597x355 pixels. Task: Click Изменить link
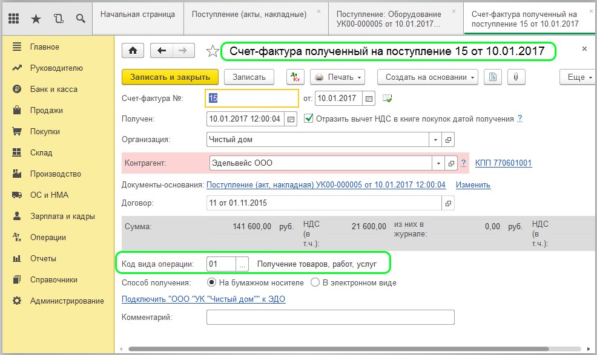[x=473, y=185]
